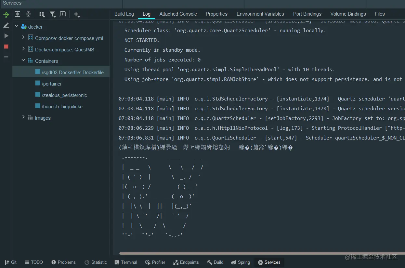Viewport: 405px width, 268px height.
Task: Click the Expand All toolbar icon
Action: click(18, 14)
